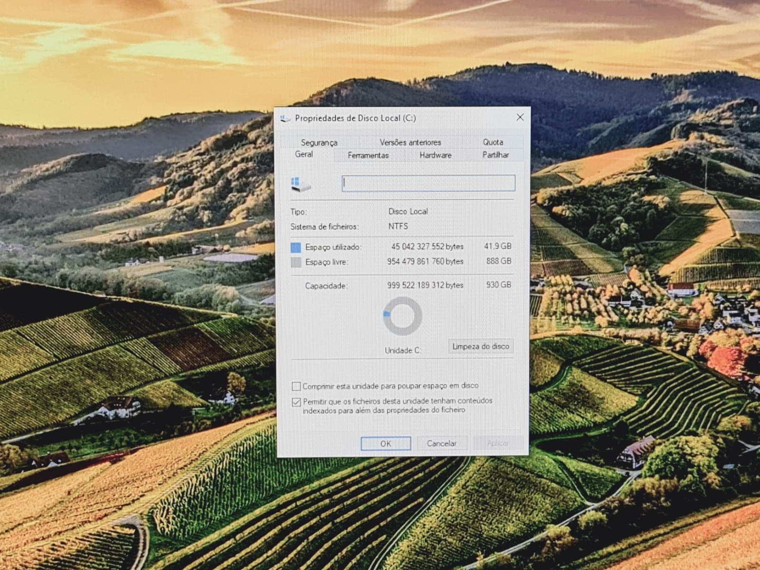Click the 'Sistema de ficheiros:' label
760x570 pixels.
tap(324, 227)
